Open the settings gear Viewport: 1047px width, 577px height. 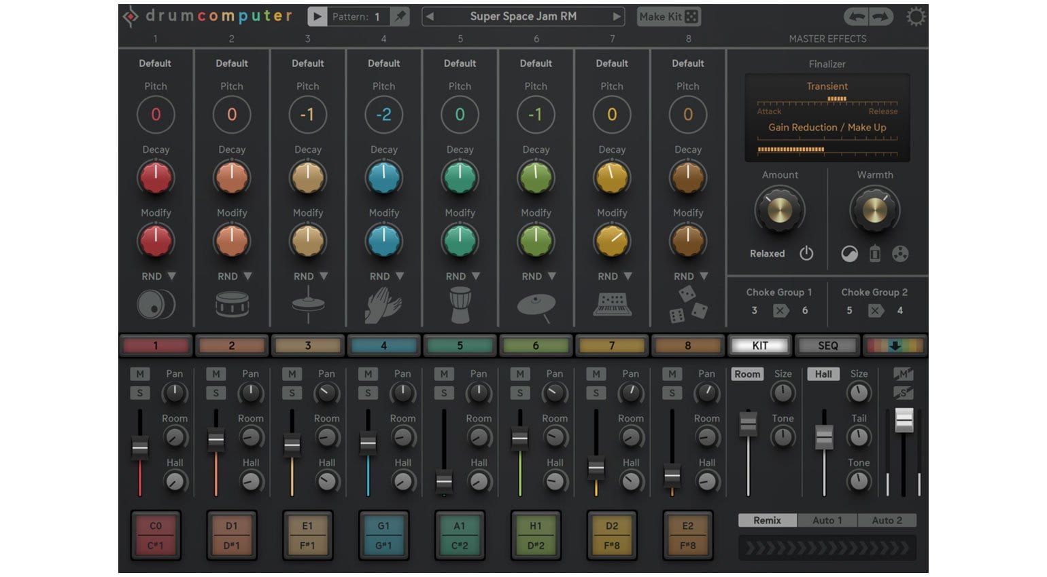916,16
